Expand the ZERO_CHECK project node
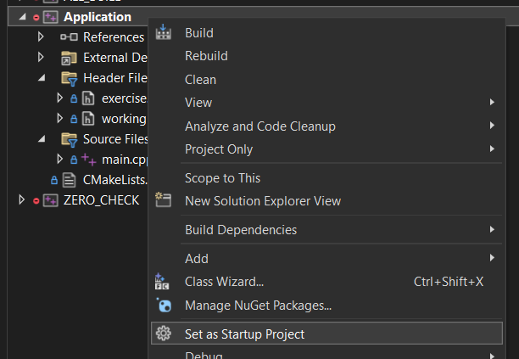This screenshot has height=359, width=519. (x=21, y=199)
